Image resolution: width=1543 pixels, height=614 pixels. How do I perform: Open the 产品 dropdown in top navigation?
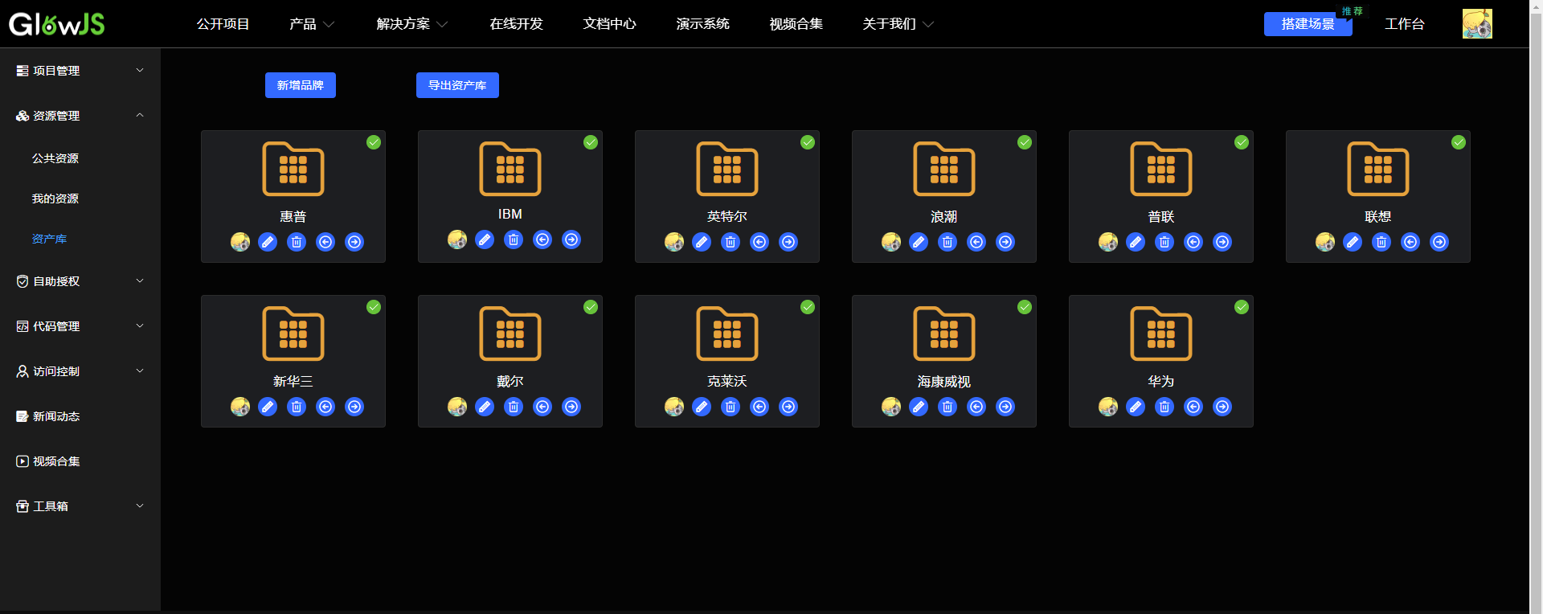click(312, 24)
